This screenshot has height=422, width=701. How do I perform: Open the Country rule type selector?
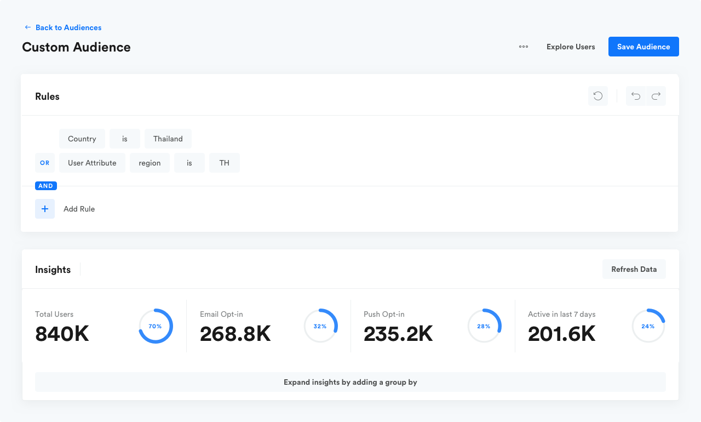82,139
